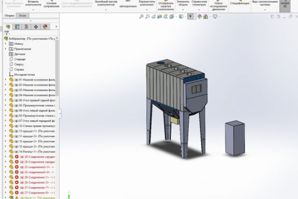This screenshot has height=199, width=298.
Task: Click the feature tree vertical scrollbar
Action: tap(57, 68)
